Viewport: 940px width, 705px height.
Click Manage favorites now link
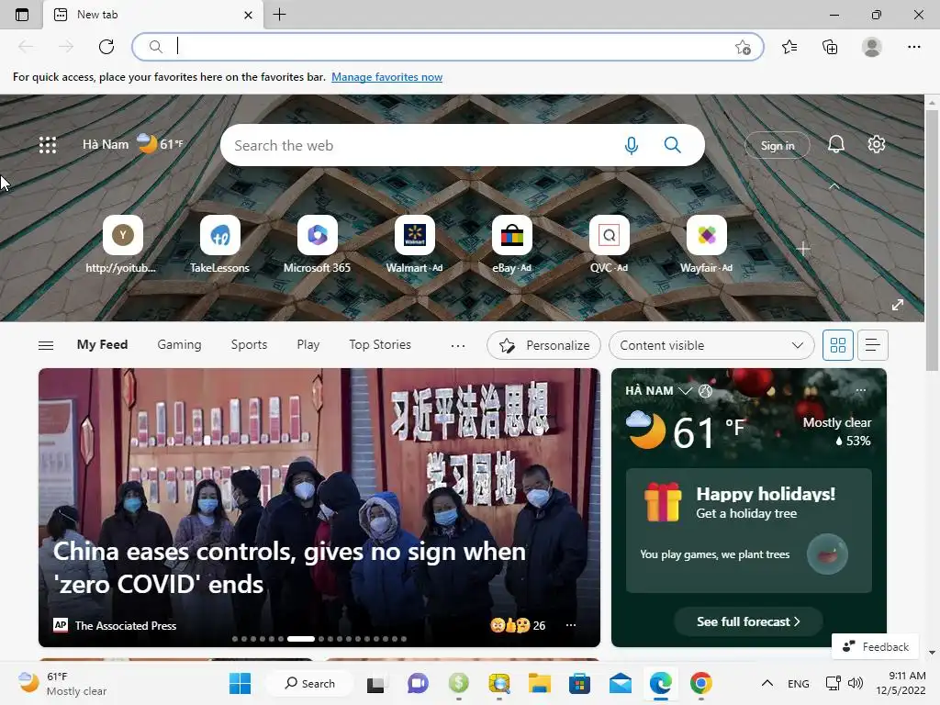pos(386,77)
